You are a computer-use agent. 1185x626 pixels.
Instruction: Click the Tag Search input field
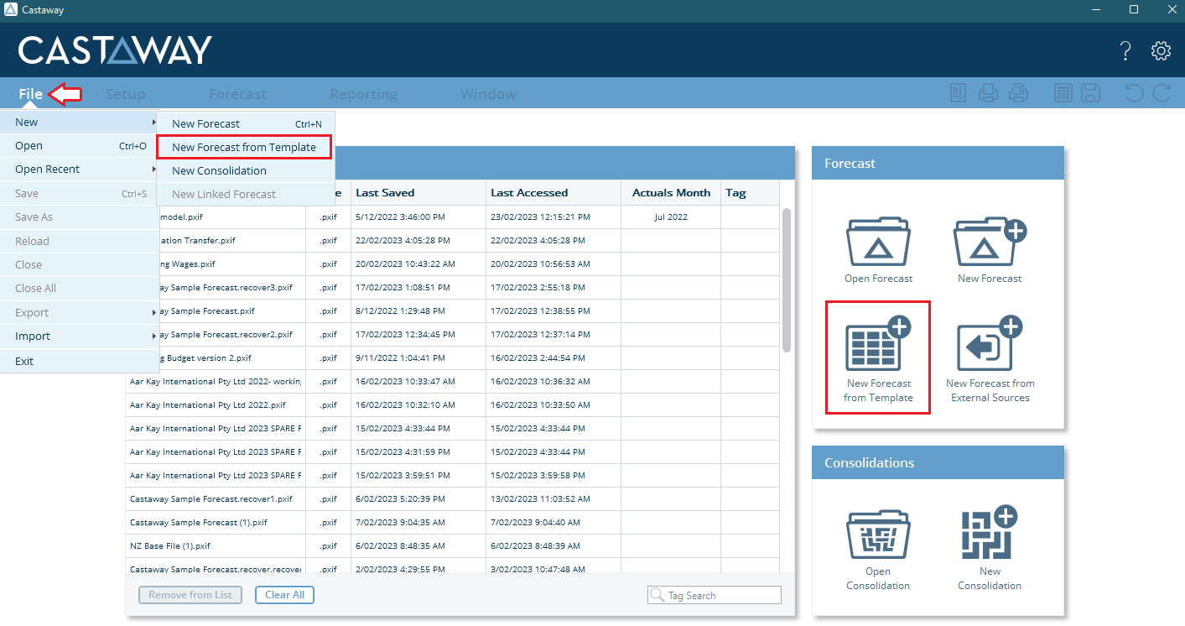pyautogui.click(x=722, y=596)
